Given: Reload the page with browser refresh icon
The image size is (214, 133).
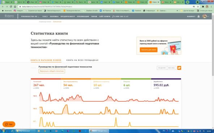Looking at the screenshot, I should click(11, 6).
